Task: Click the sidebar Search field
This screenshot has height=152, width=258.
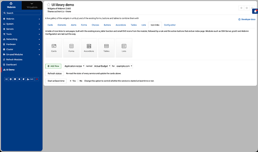Action: 22,13
